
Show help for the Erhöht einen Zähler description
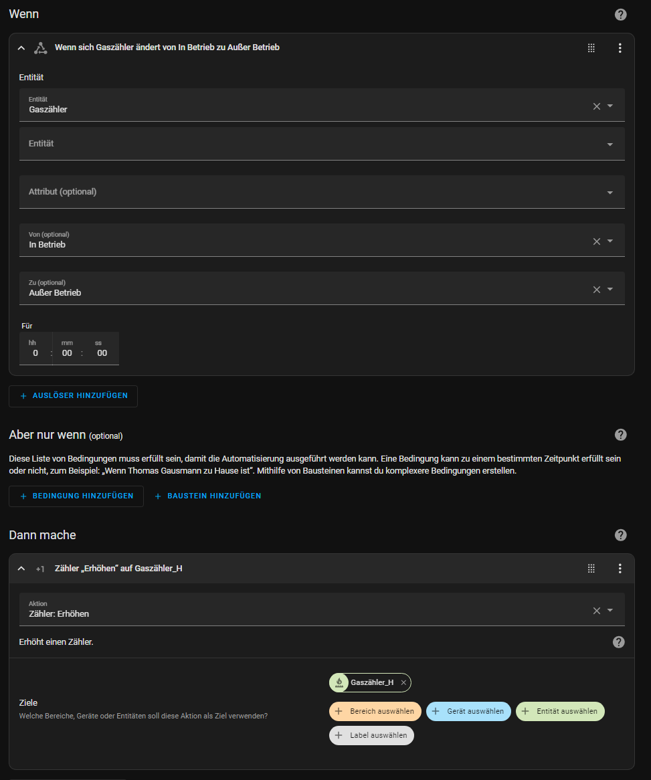coord(618,642)
